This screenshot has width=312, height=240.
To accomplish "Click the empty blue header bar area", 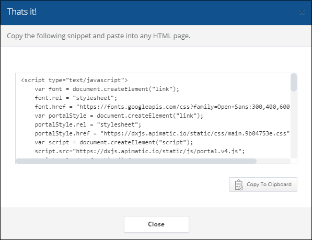I will click(167, 13).
